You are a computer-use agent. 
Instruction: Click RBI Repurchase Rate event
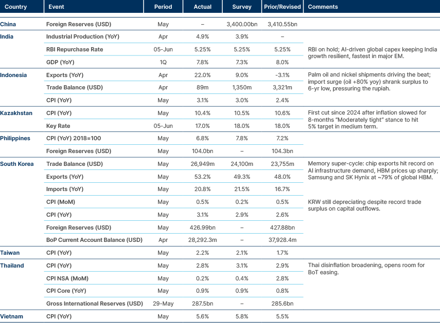(75, 49)
